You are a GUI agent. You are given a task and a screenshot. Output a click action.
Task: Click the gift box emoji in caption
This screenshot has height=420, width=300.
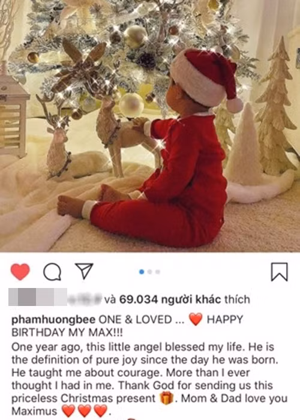point(166,398)
